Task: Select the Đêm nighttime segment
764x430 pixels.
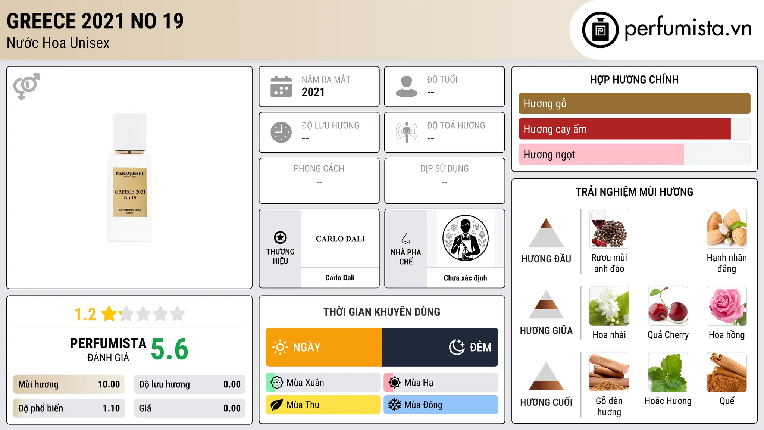Action: coord(440,347)
